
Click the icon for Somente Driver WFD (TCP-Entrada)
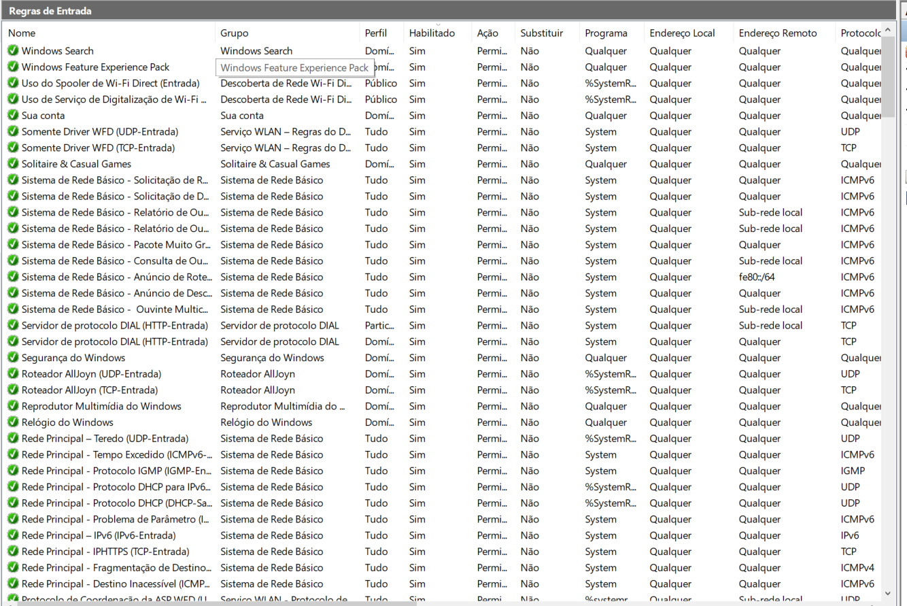(13, 148)
